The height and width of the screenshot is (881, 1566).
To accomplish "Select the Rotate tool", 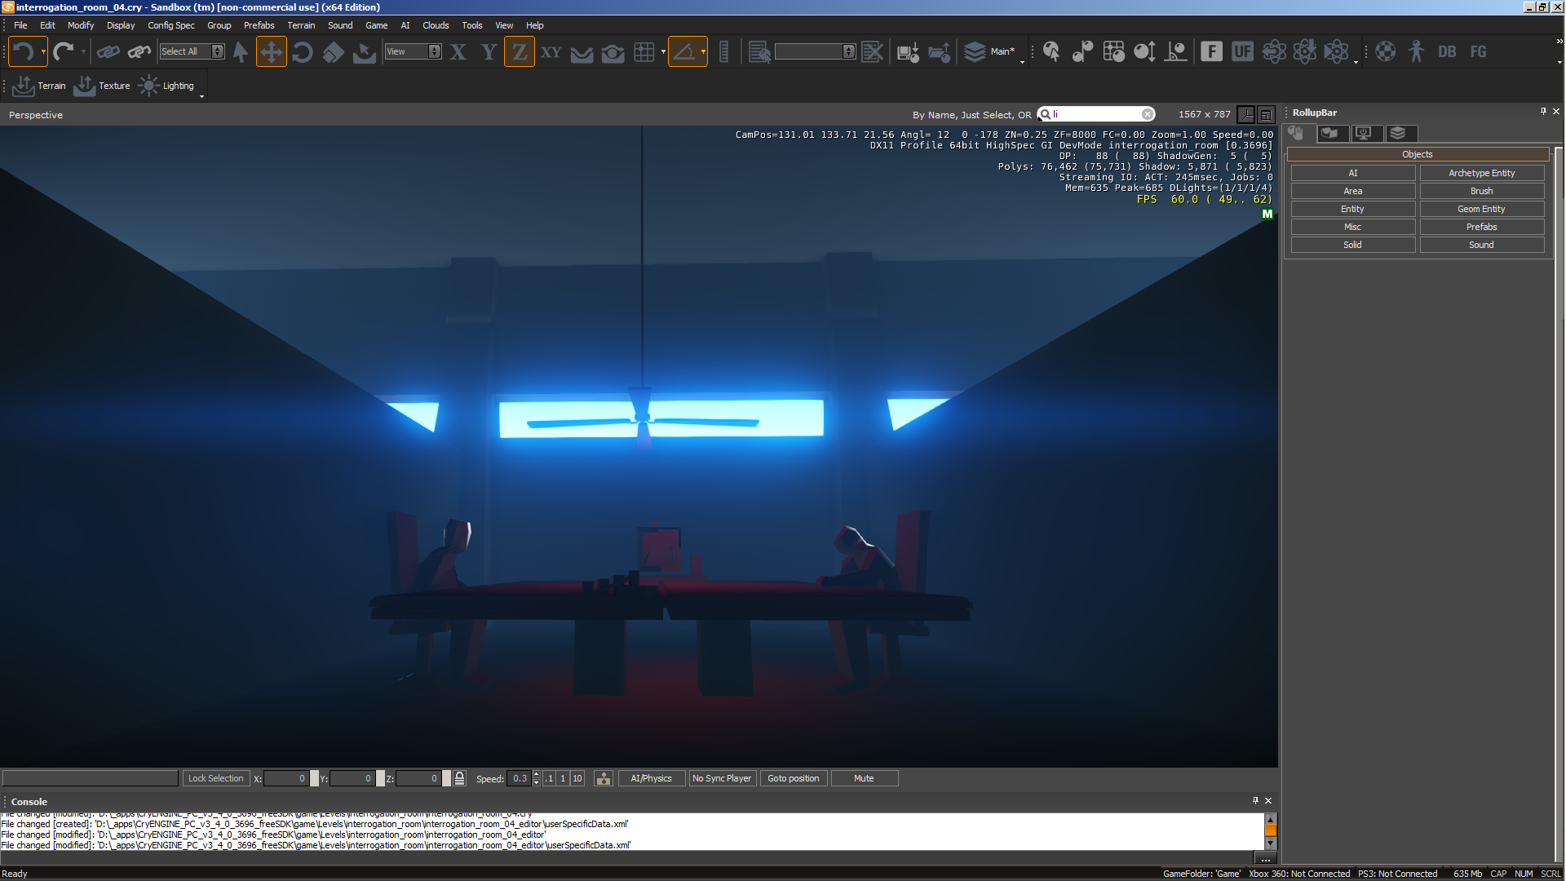I will [x=303, y=52].
